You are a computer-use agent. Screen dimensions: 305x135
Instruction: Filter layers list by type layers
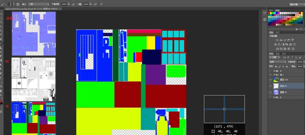coord(292,57)
